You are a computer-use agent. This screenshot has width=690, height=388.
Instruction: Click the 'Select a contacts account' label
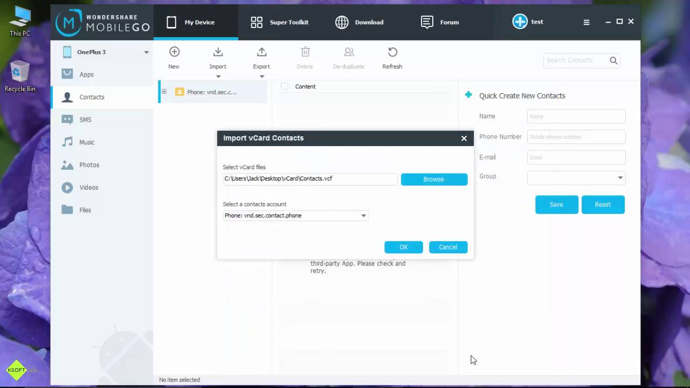[254, 204]
